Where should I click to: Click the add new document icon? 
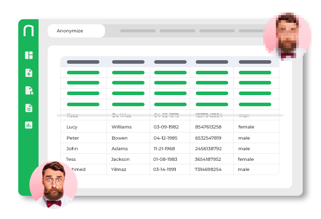tap(29, 73)
